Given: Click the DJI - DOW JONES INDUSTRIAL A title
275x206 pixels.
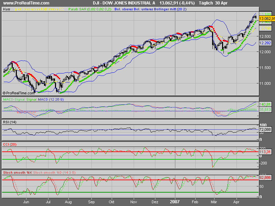Looking at the screenshot, I should click(124, 3).
